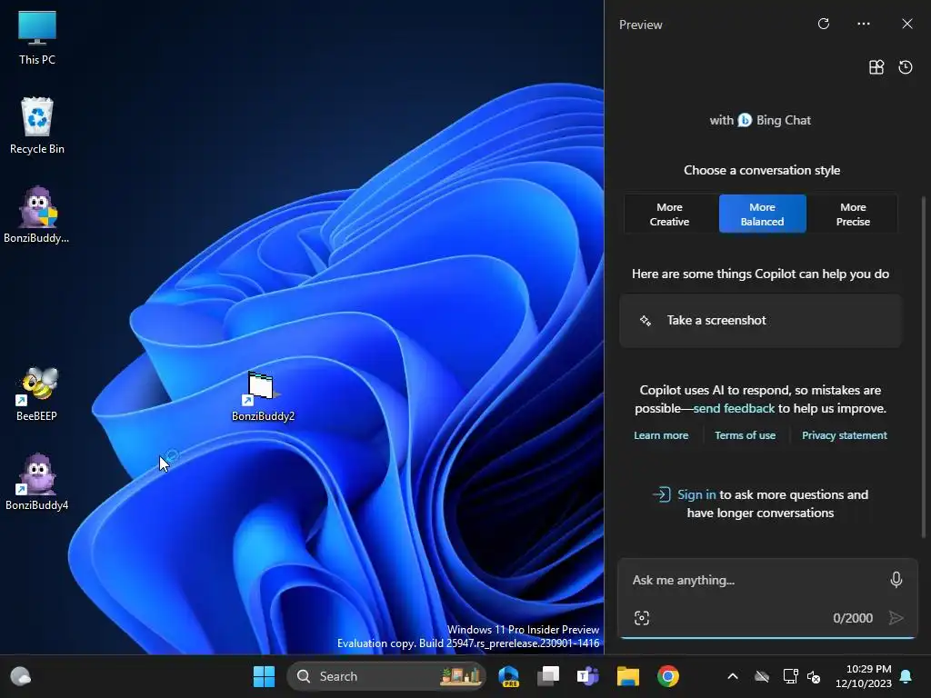
Task: Choose the More Creative conversation style
Action: [x=669, y=214]
